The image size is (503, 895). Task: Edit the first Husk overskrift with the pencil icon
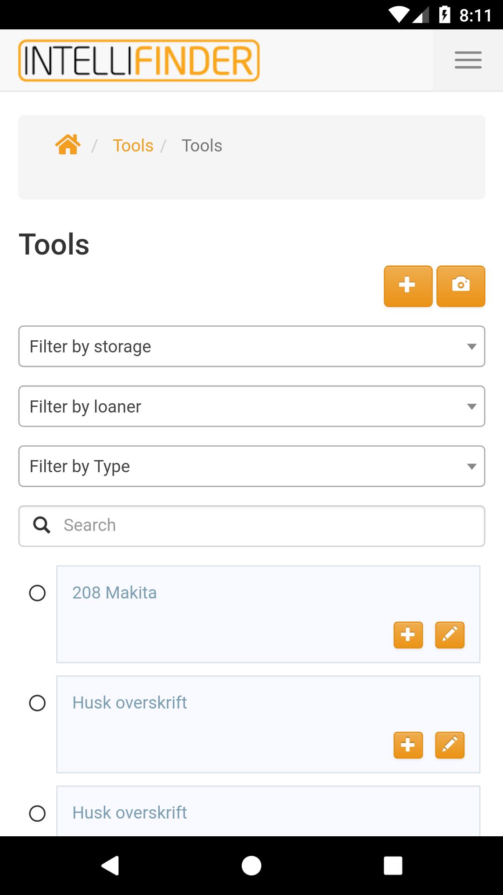pos(449,745)
